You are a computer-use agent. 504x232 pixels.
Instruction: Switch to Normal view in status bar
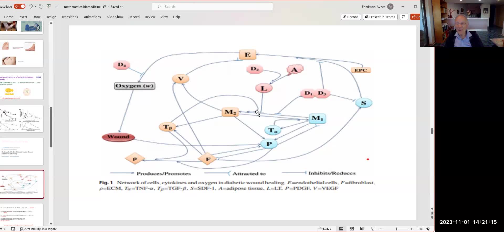click(x=341, y=229)
